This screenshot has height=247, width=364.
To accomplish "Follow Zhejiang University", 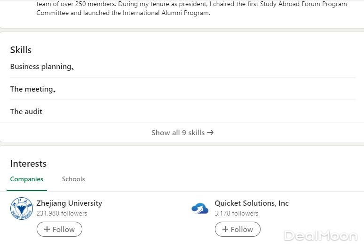I will point(59,229).
